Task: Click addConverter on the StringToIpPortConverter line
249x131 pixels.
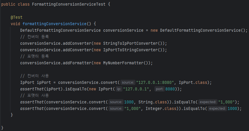Action: pyautogui.click(x=77, y=43)
